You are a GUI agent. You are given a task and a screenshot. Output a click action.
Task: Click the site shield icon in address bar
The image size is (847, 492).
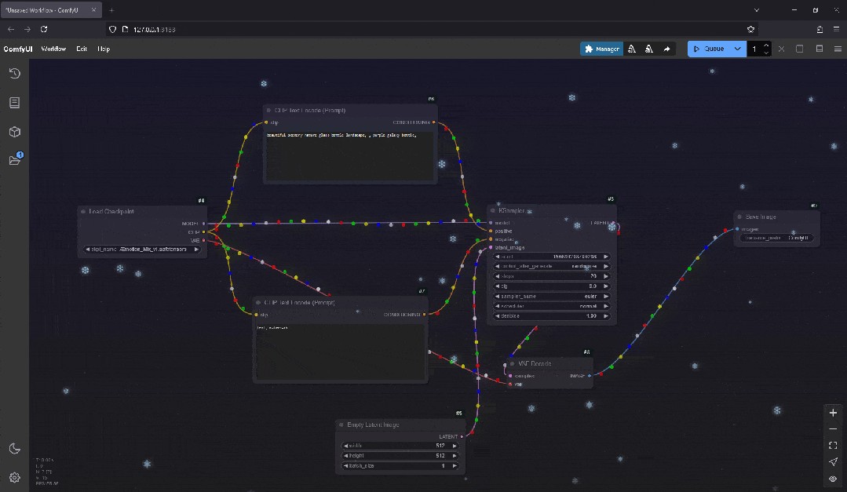coord(112,29)
